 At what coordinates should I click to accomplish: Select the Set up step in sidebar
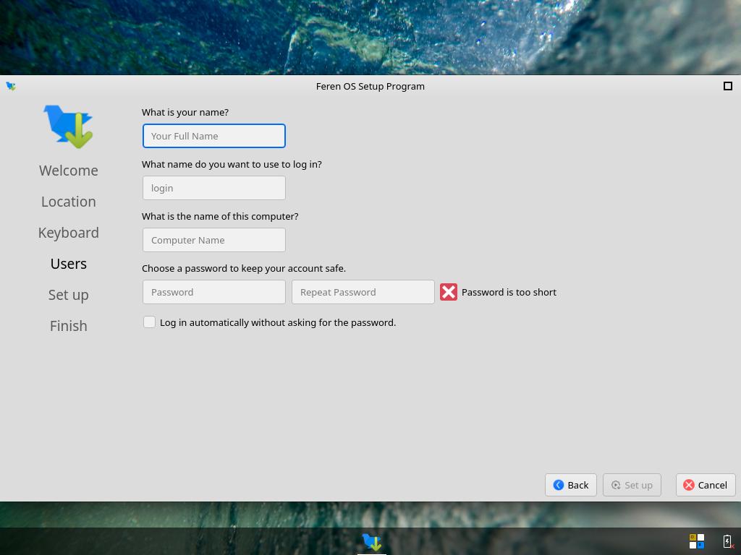click(69, 295)
